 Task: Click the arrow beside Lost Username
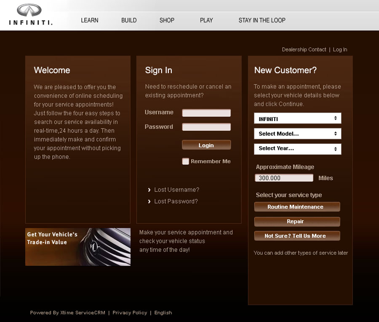coord(149,190)
